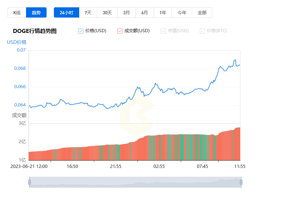The width and height of the screenshot is (286, 206).
Task: Toggle the 成交额(USD) checkbox
Action: coord(120,31)
